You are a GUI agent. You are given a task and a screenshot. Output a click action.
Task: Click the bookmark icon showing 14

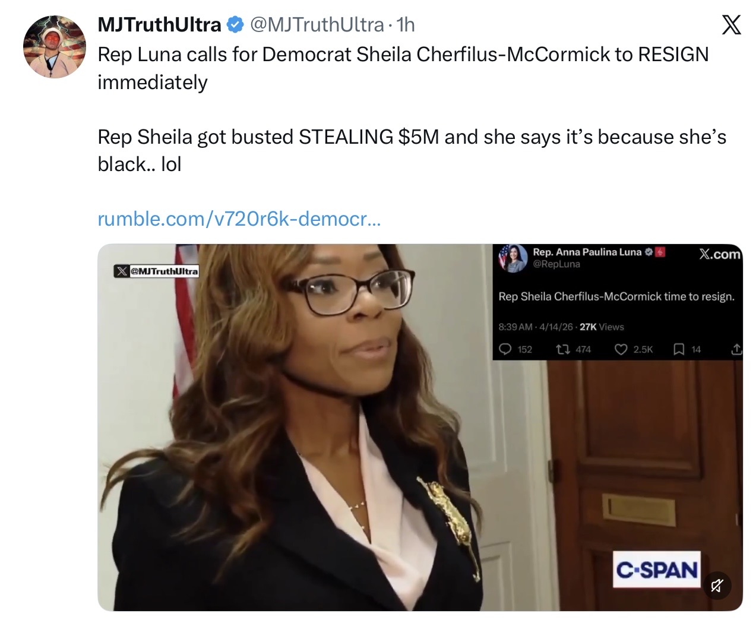(679, 349)
